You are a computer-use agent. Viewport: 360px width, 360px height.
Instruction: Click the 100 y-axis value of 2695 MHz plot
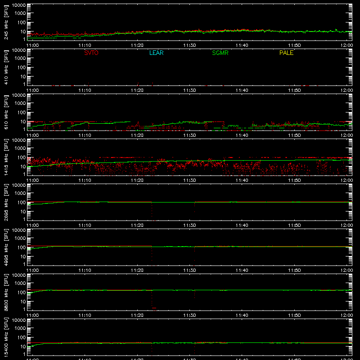pos(22,202)
